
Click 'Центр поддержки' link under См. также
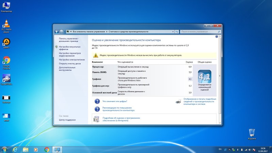tap(67, 120)
